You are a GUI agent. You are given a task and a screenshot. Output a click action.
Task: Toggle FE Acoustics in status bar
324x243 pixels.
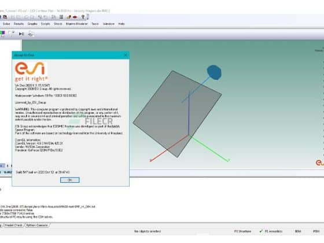(271, 231)
